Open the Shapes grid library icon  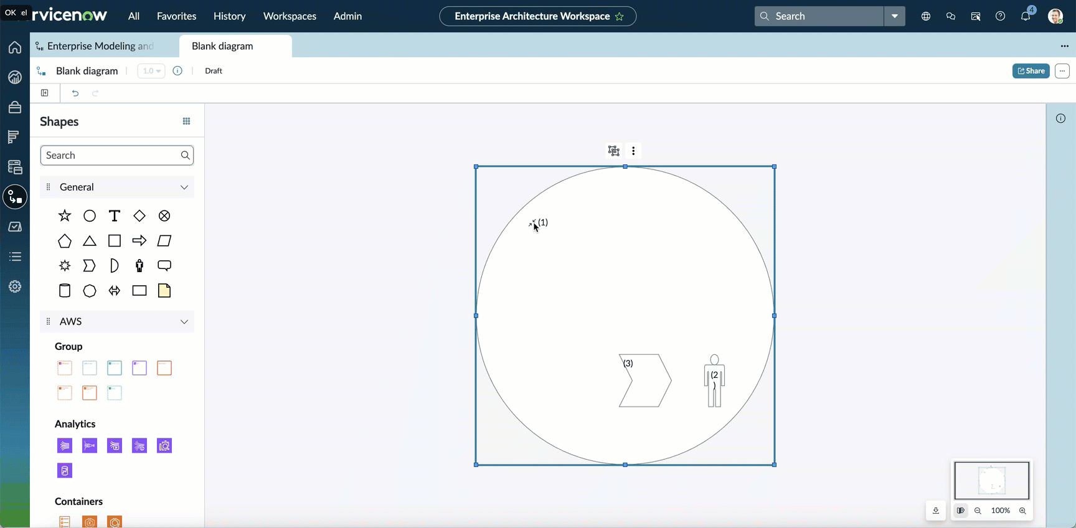click(x=186, y=121)
